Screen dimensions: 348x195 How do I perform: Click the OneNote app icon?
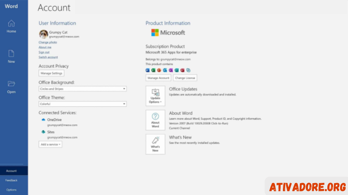pyautogui.click(x=171, y=70)
